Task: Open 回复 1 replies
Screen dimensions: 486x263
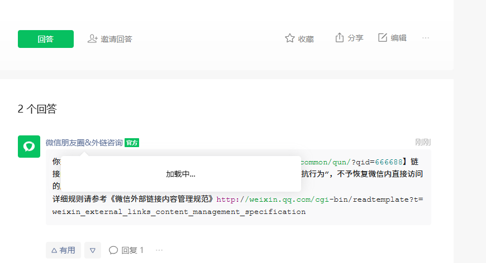Action: click(x=126, y=250)
